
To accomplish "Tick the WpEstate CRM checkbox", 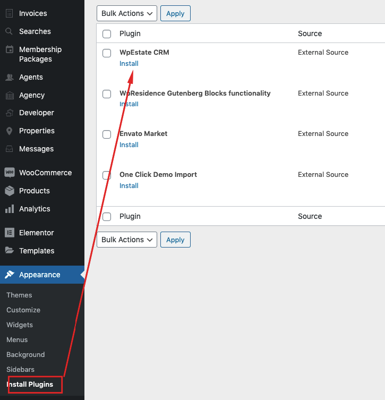I will [107, 53].
